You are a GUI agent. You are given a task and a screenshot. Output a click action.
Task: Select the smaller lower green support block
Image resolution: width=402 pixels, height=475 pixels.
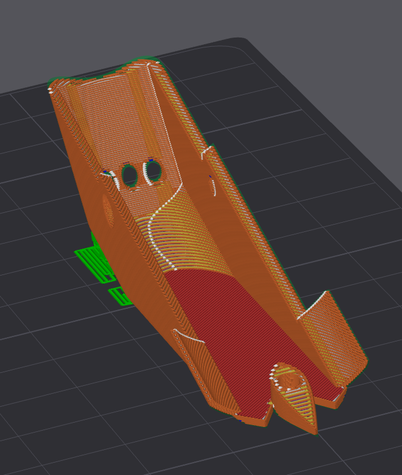tap(120, 296)
